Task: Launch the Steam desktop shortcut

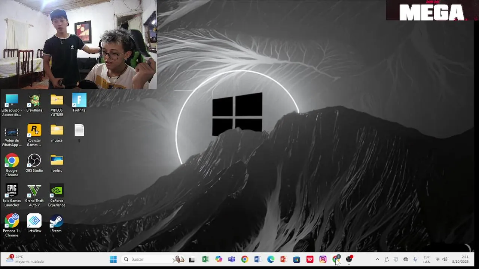Action: (x=57, y=224)
